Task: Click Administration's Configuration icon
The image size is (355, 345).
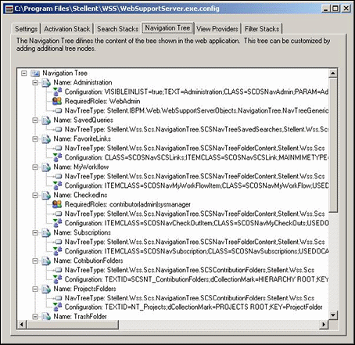Action: [x=57, y=92]
